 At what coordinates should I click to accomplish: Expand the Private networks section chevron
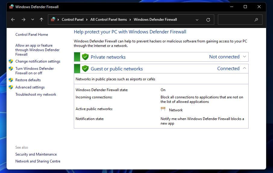244,57
